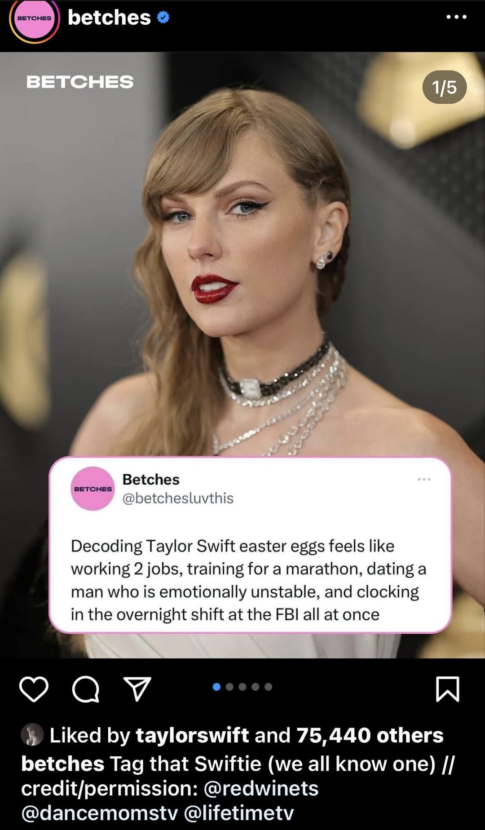Open the @lifetimetv mention
This screenshot has width=485, height=830.
tap(239, 813)
